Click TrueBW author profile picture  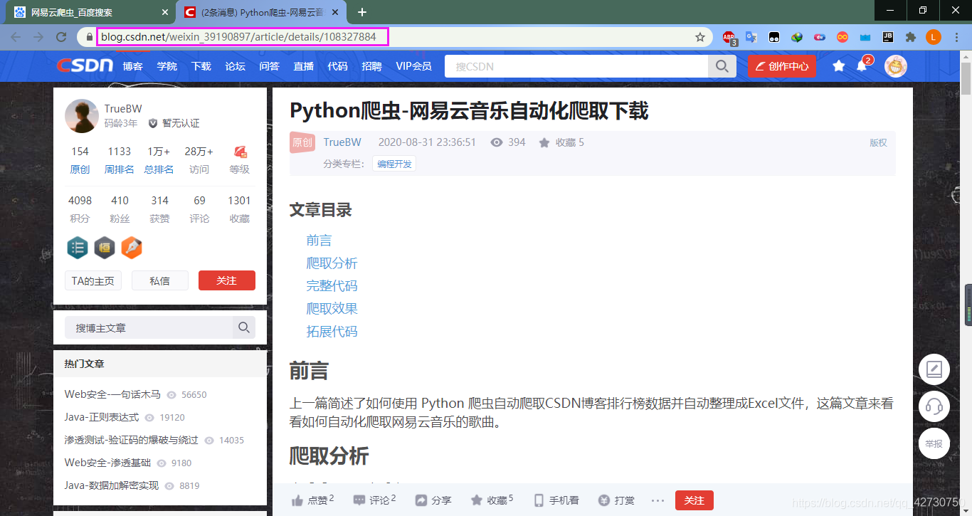click(x=82, y=116)
